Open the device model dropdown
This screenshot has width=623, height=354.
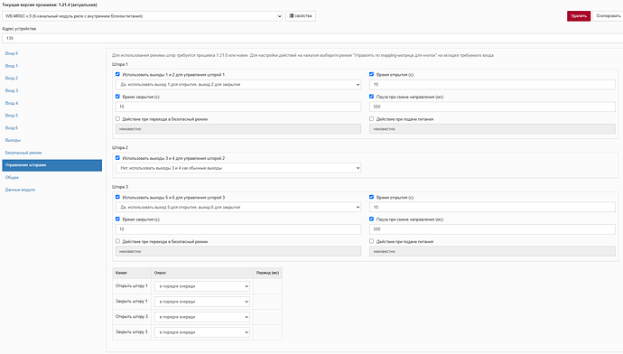(x=143, y=16)
